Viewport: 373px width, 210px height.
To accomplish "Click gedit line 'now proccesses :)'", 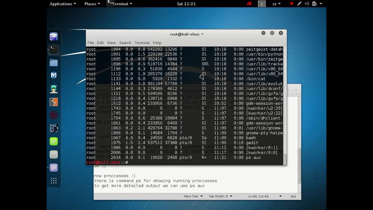I will (x=115, y=176).
